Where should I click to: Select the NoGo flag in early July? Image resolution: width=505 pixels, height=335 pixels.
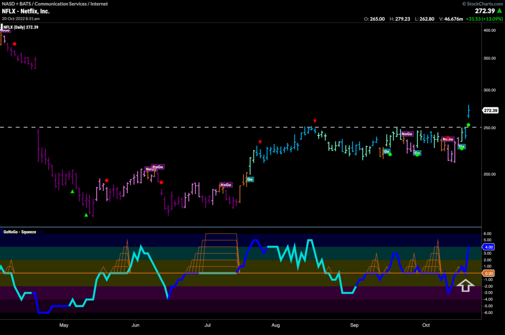(225, 185)
